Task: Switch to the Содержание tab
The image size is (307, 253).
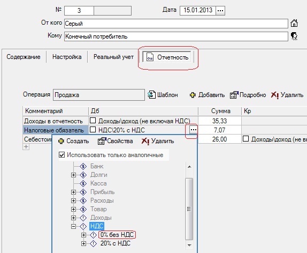Action: [x=24, y=57]
